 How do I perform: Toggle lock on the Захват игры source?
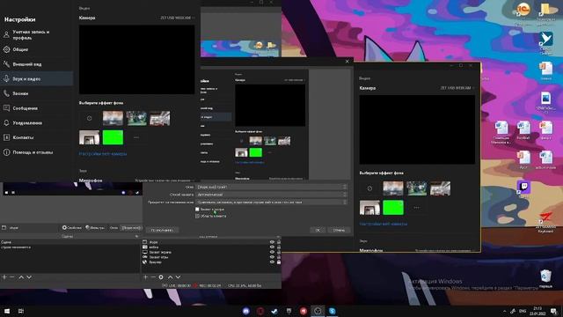[x=279, y=257]
